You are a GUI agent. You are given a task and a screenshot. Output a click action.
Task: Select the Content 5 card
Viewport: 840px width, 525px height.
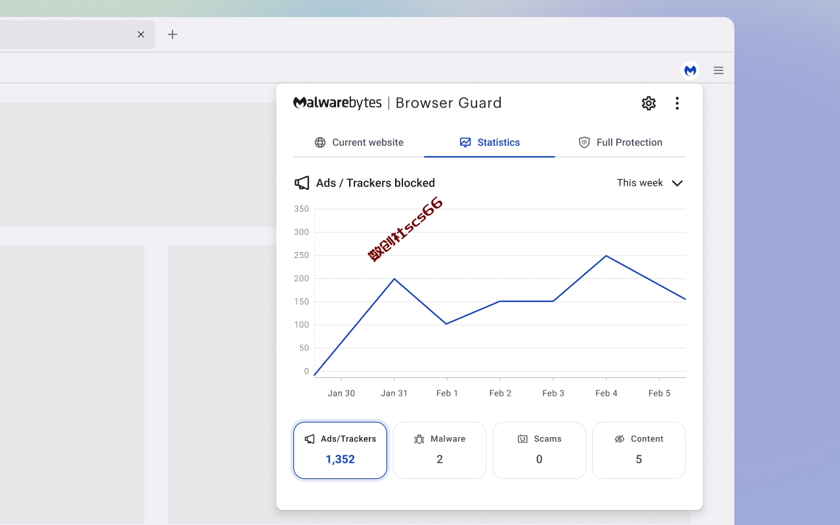click(x=639, y=450)
